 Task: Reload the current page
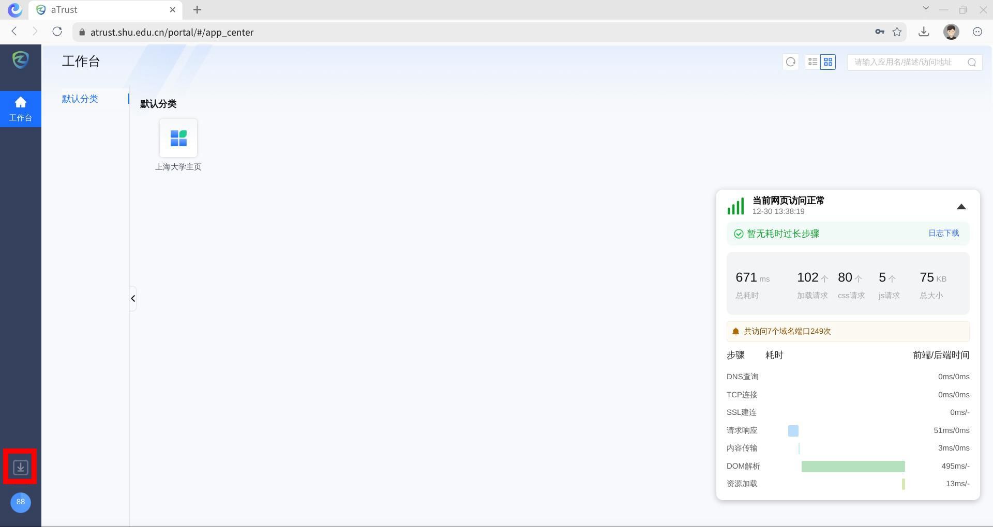[x=57, y=32]
